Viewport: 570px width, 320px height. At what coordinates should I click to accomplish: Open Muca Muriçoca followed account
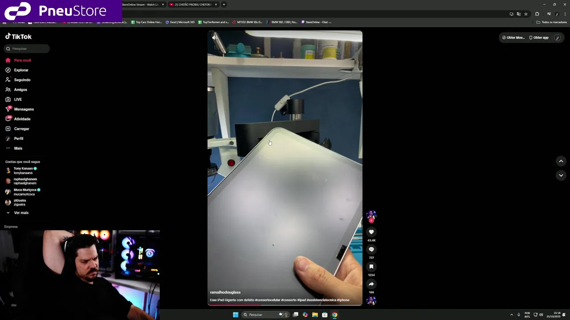[23, 192]
